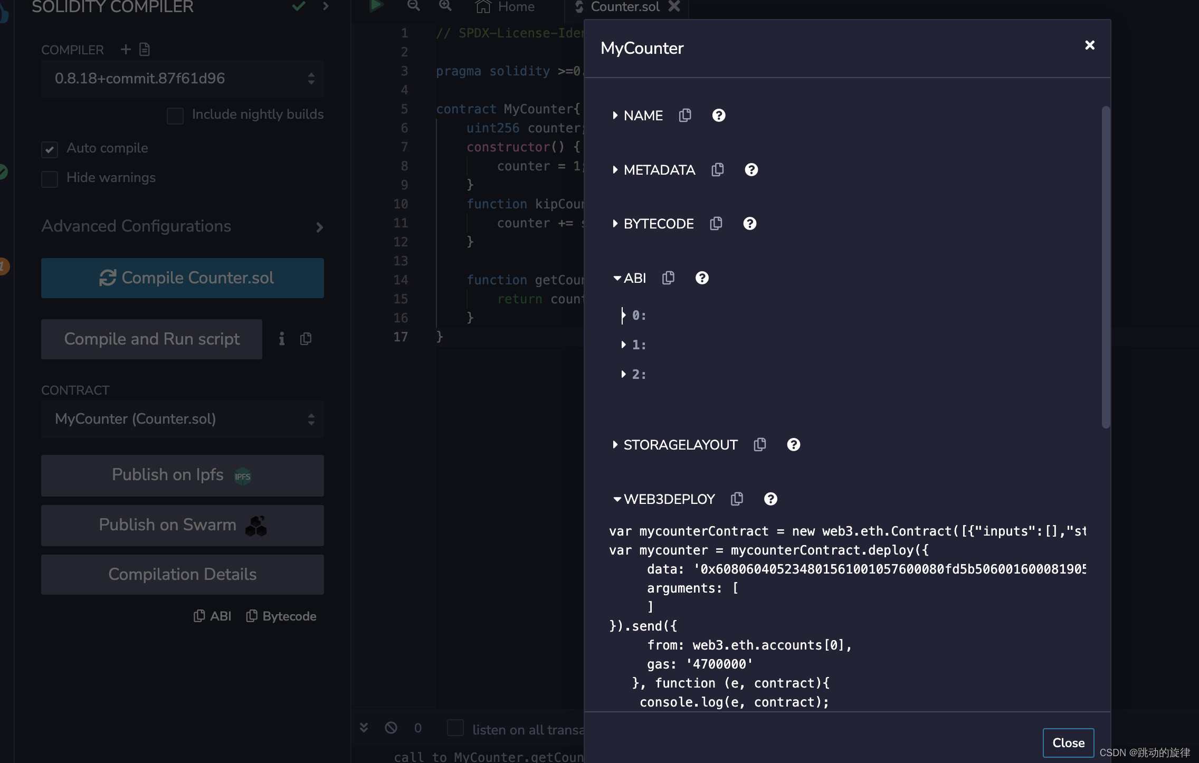Copy the METADATA section content
The width and height of the screenshot is (1199, 763).
click(x=717, y=170)
